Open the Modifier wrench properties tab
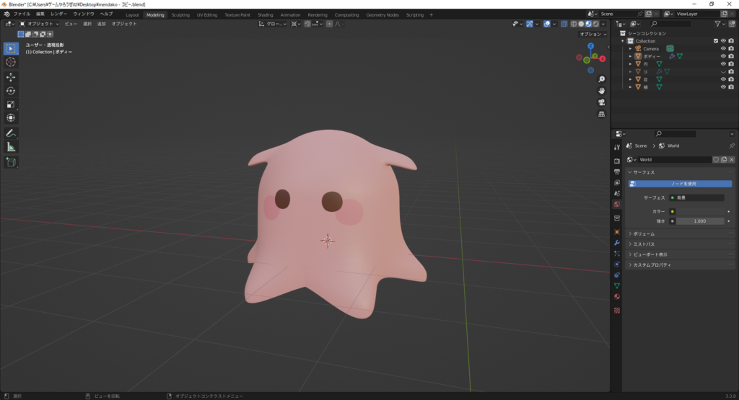Image resolution: width=739 pixels, height=400 pixels. pyautogui.click(x=617, y=243)
